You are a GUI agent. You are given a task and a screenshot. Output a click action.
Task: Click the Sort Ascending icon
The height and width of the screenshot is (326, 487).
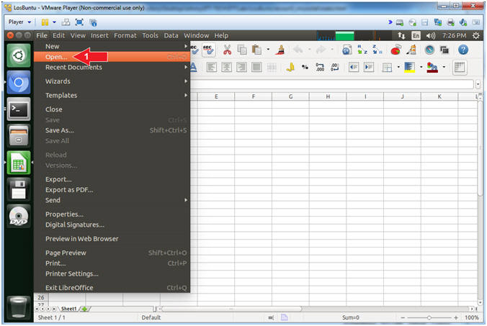click(362, 50)
